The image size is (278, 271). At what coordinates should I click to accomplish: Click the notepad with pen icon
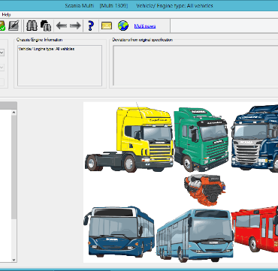(x=14, y=26)
